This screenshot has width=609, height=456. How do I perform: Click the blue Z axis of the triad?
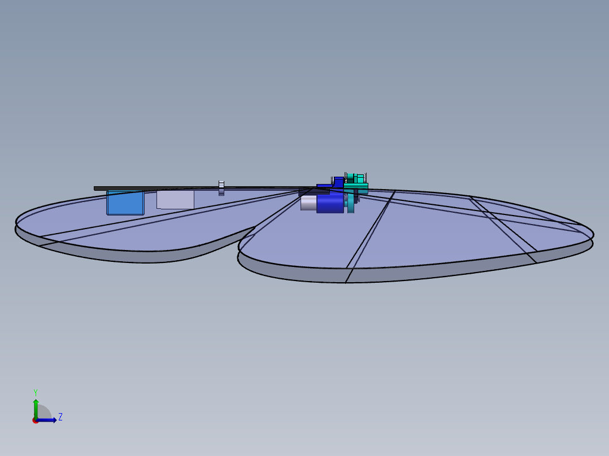coord(47,420)
